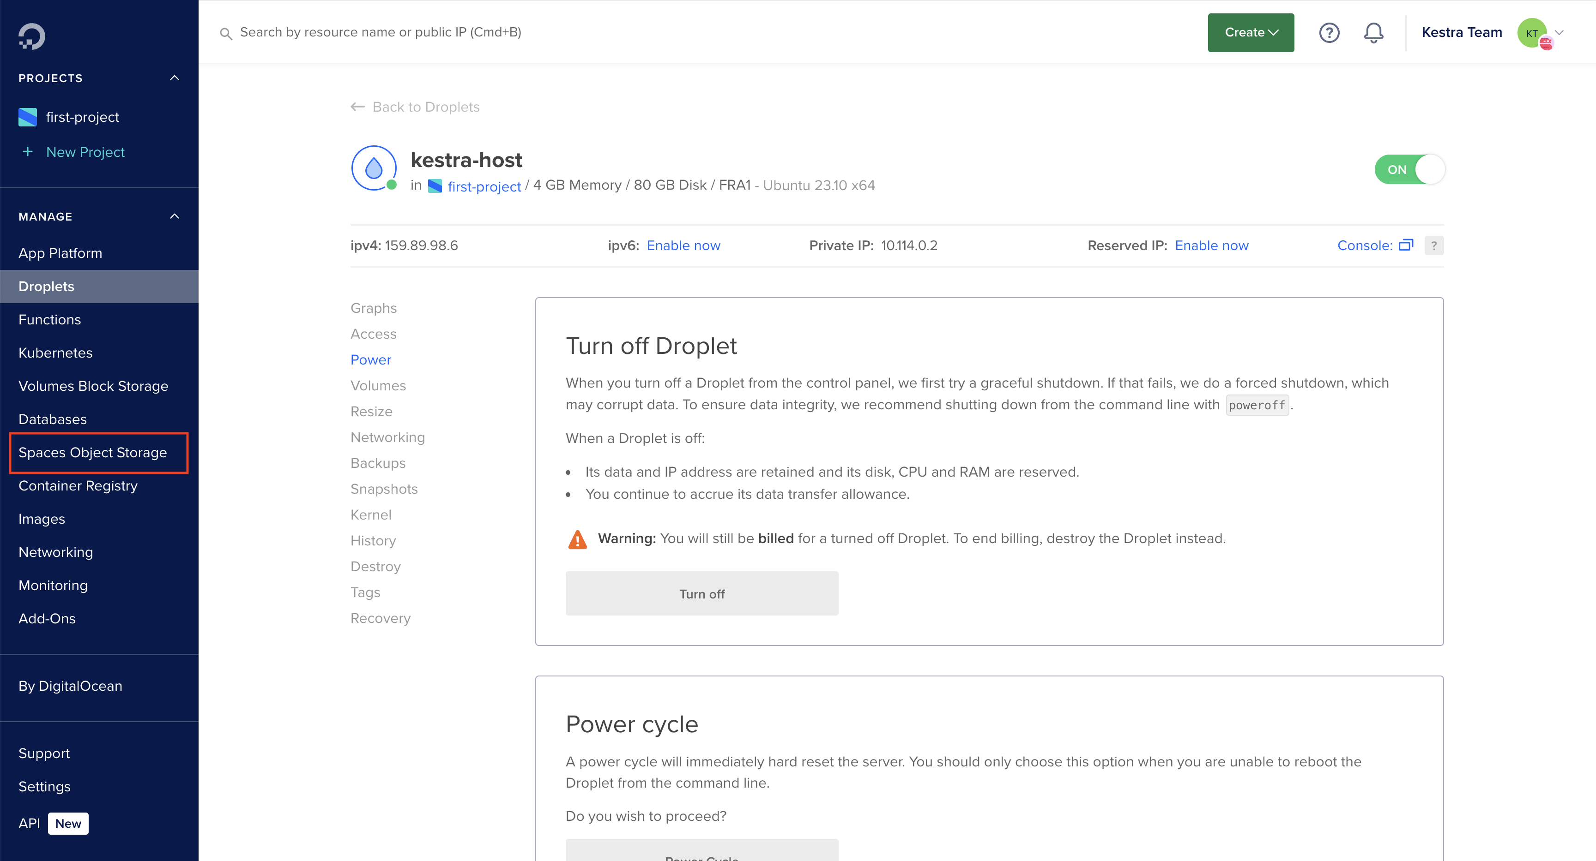
Task: Click the plus icon for New Project
Action: click(x=27, y=152)
